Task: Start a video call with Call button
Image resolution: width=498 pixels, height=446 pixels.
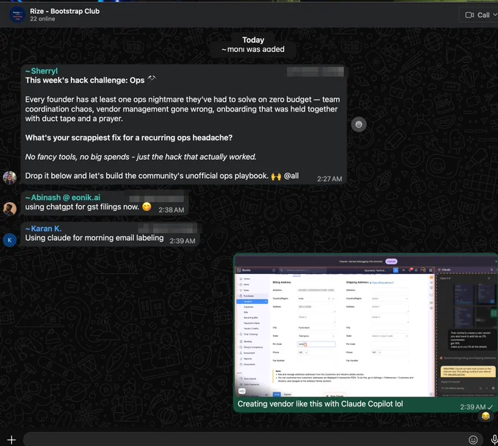Action: pyautogui.click(x=477, y=15)
